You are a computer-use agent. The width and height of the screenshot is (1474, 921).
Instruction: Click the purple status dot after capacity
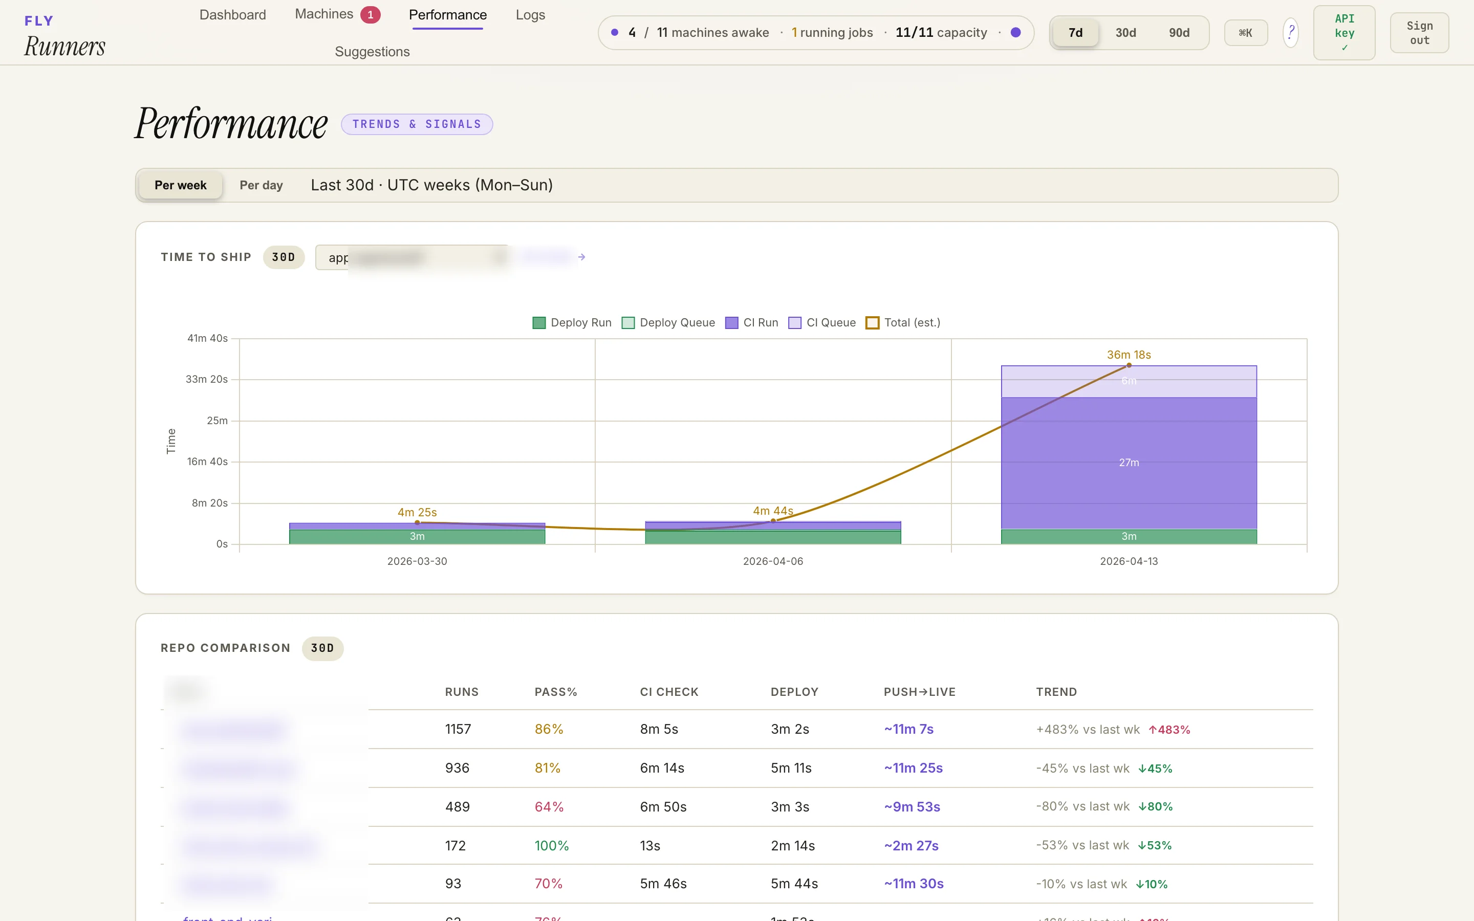point(1015,32)
